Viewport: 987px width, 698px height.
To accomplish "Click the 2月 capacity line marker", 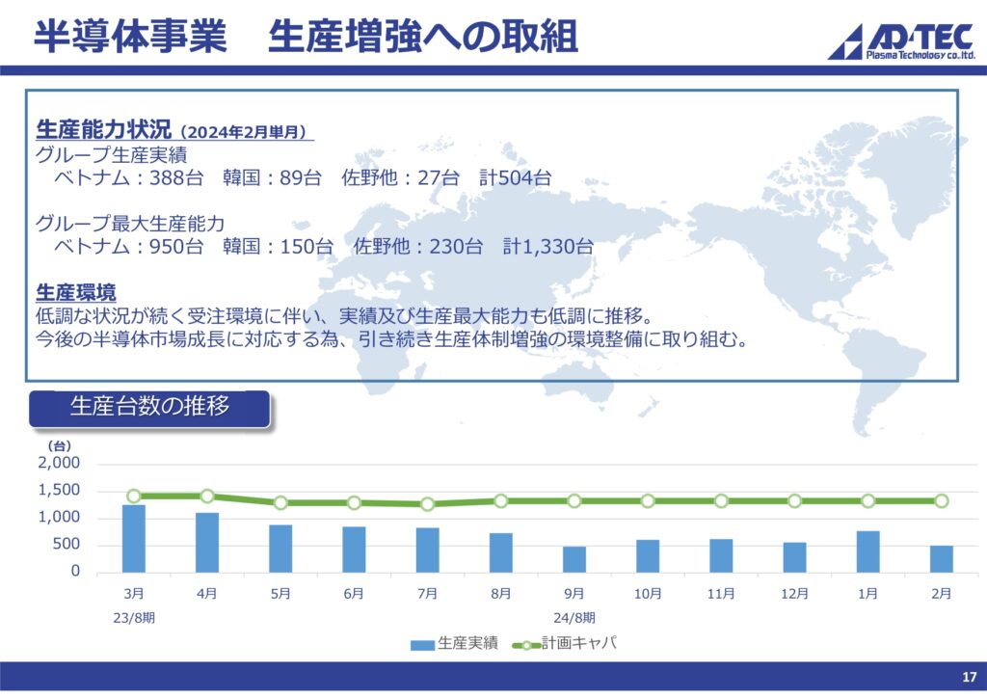I will 942,501.
